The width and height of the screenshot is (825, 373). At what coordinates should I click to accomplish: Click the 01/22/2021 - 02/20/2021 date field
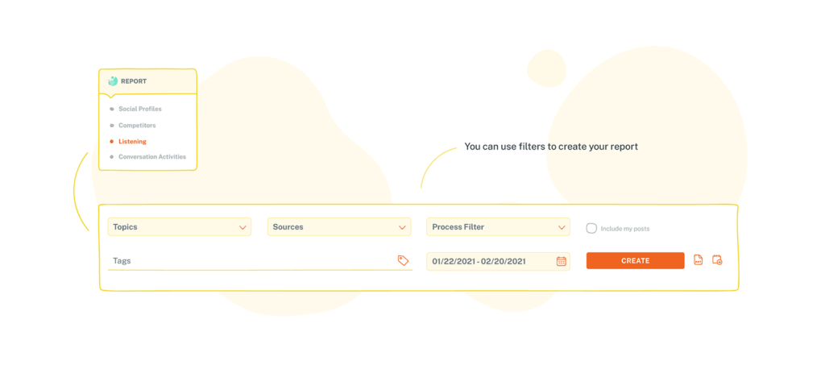coord(498,261)
